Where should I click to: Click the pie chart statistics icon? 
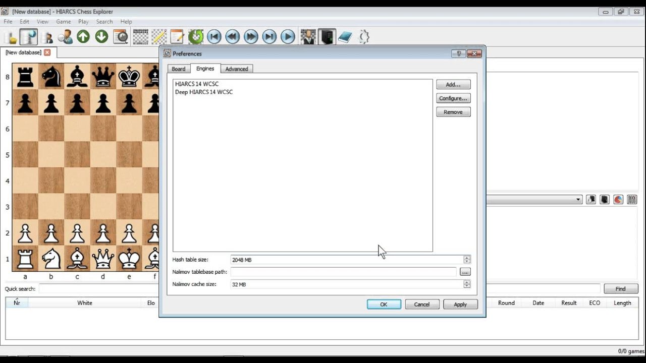point(618,200)
